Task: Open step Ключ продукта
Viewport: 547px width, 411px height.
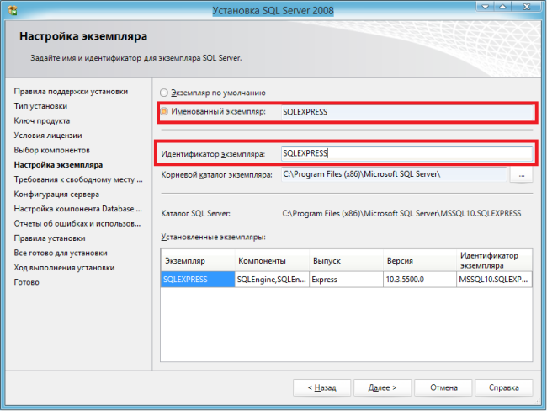Action: (42, 120)
